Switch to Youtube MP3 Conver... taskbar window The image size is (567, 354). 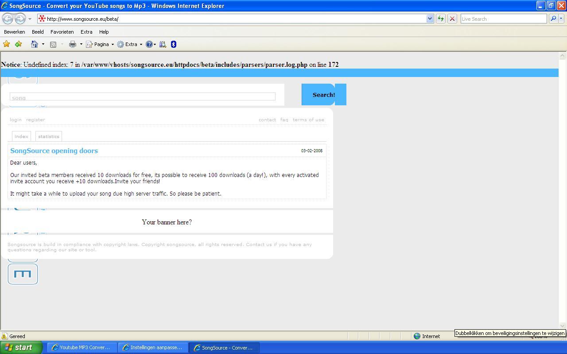81,348
